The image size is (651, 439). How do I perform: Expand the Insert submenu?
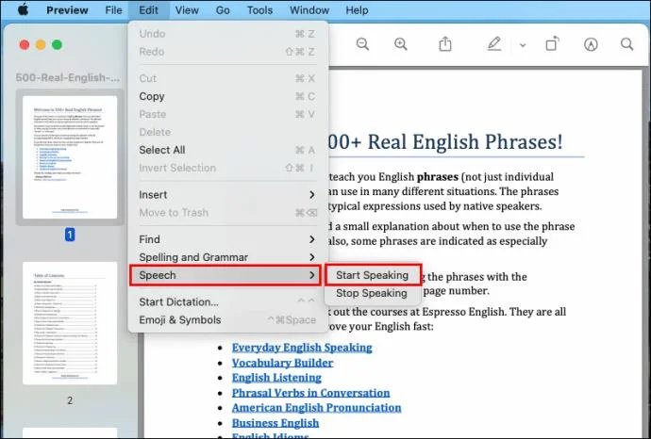pos(226,194)
